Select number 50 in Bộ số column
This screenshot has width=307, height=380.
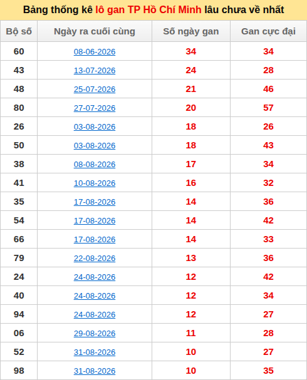coord(19,145)
